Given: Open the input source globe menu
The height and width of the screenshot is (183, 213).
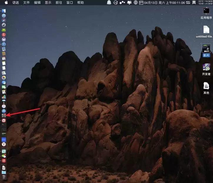Looking at the screenshot, I should [136, 3].
